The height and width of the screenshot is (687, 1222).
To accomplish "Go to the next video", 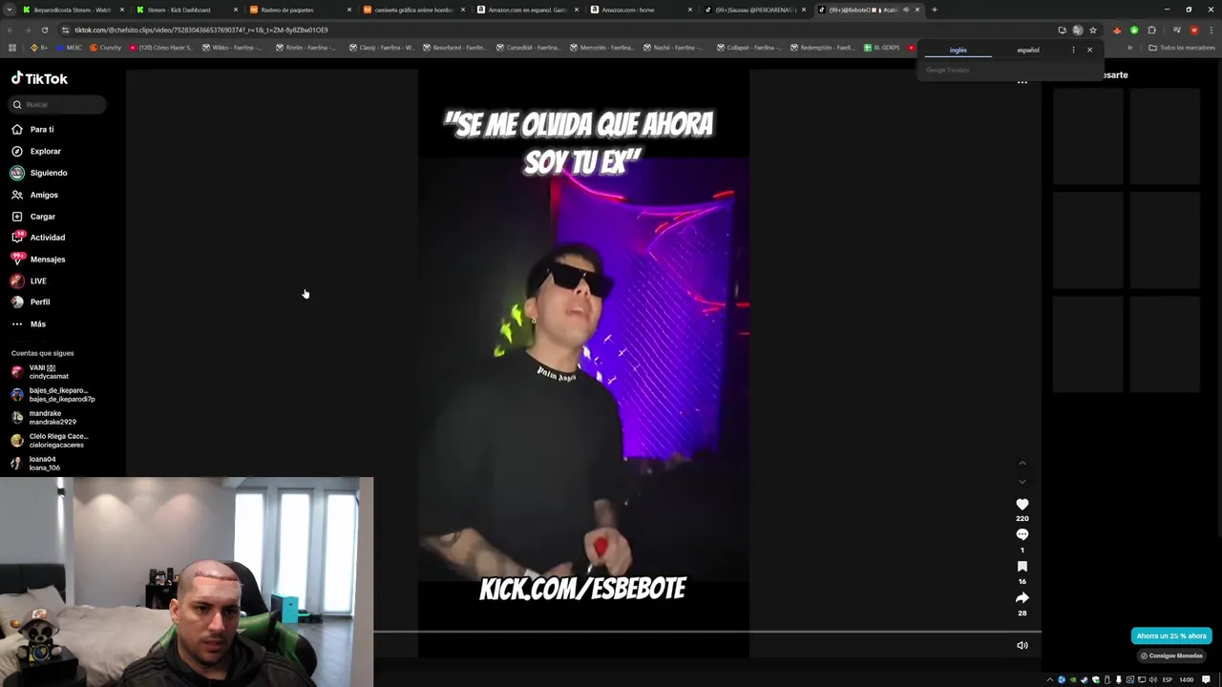I will (1022, 482).
